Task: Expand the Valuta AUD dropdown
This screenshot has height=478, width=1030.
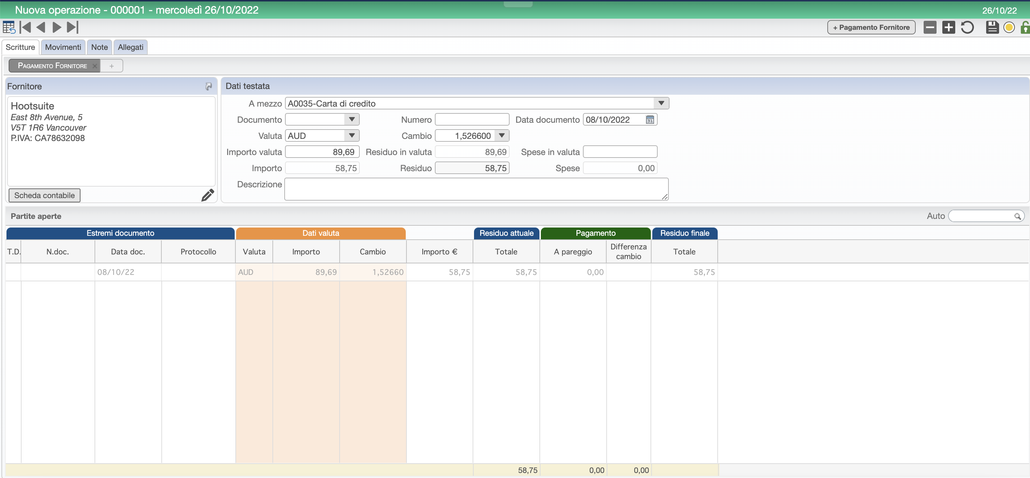Action: (x=351, y=136)
